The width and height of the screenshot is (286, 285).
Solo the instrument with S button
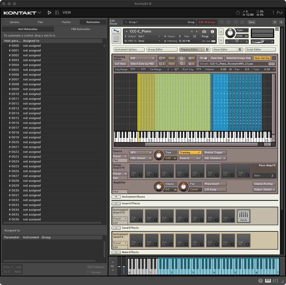pyautogui.click(x=221, y=32)
